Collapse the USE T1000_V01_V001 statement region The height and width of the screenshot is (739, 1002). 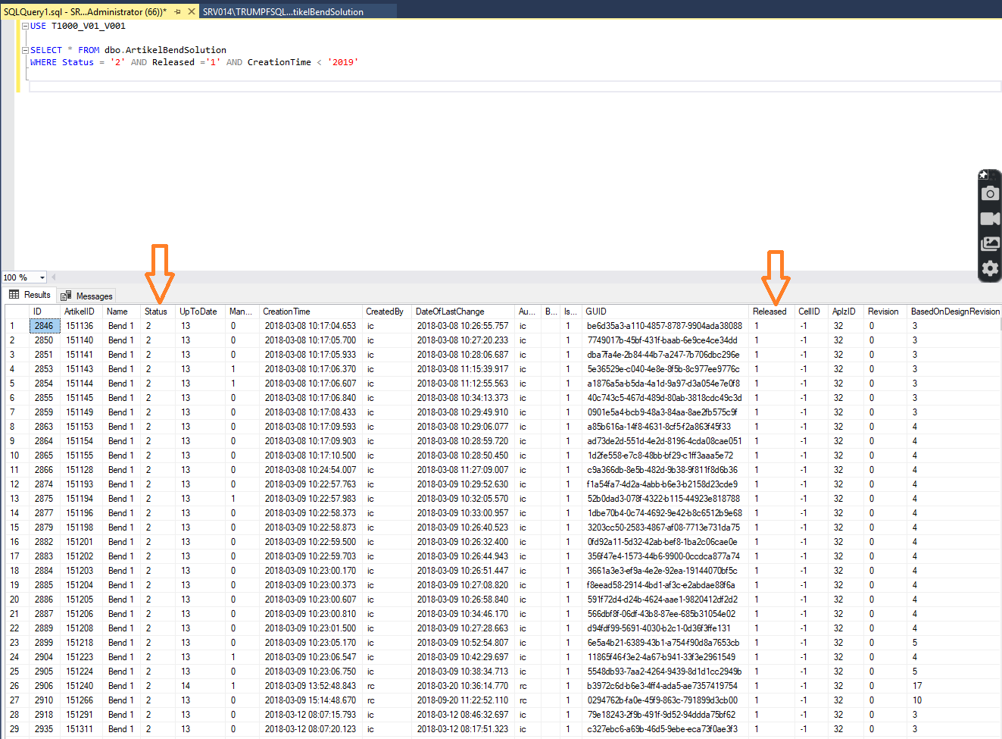coord(25,25)
